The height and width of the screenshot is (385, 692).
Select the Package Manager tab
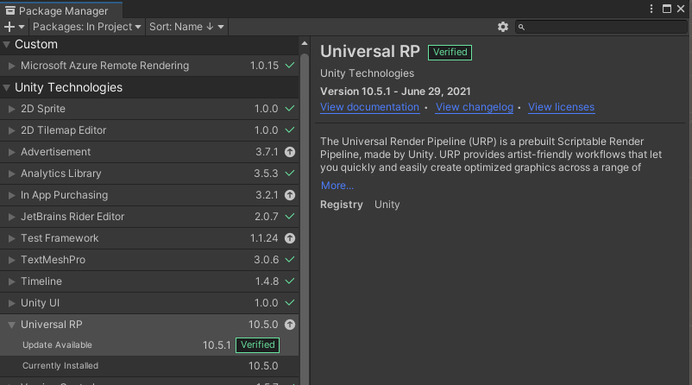[x=61, y=10]
